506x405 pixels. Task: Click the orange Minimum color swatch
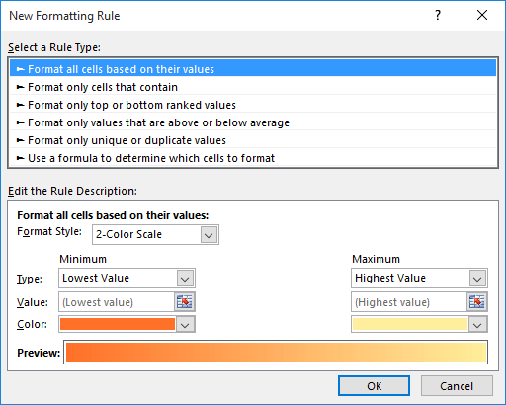coord(118,324)
